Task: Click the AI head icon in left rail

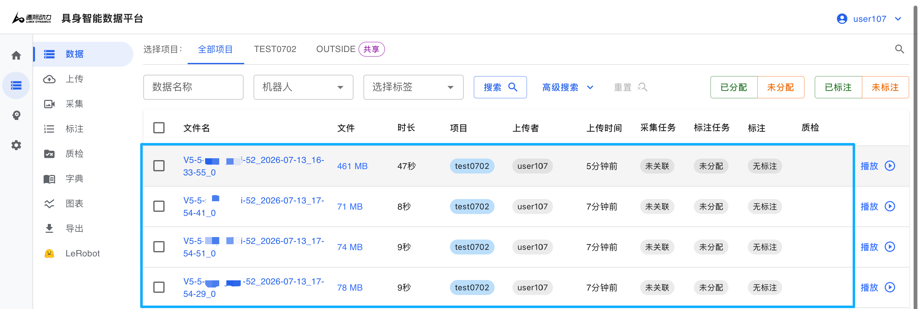Action: point(16,115)
